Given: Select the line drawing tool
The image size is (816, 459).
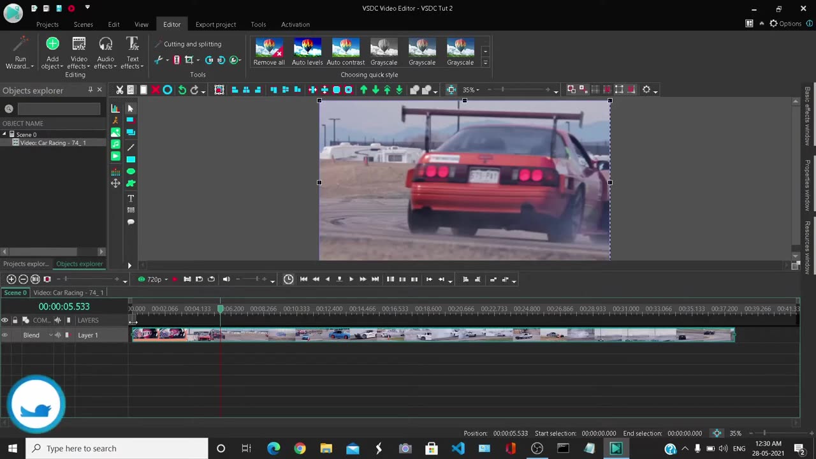Looking at the screenshot, I should pos(131,147).
